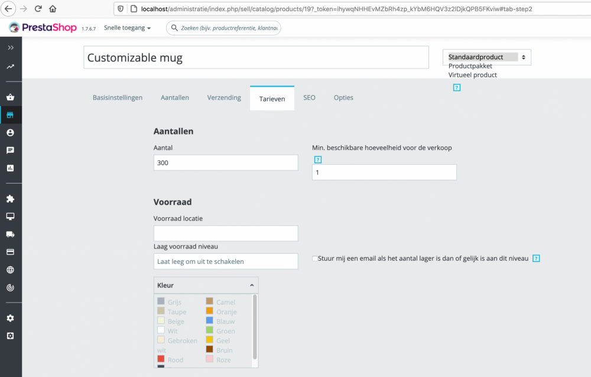Open the shop settings gear icon

(x=11, y=317)
